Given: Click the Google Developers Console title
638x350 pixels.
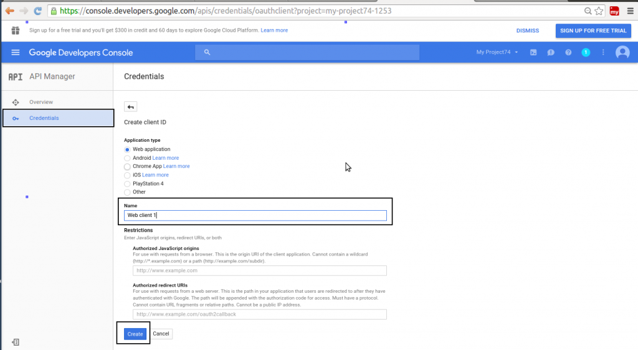Looking at the screenshot, I should pos(80,52).
